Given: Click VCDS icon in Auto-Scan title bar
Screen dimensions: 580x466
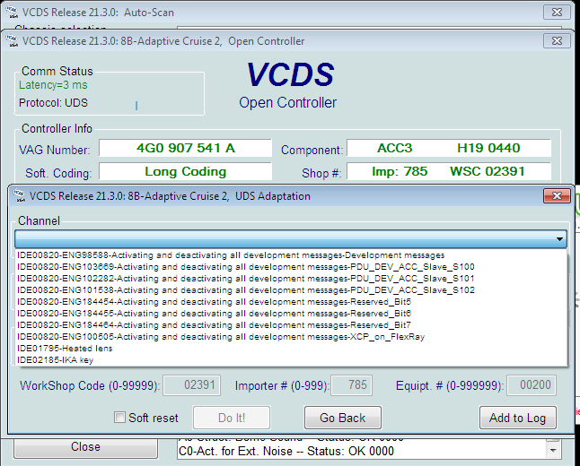Looking at the screenshot, I should (13, 13).
